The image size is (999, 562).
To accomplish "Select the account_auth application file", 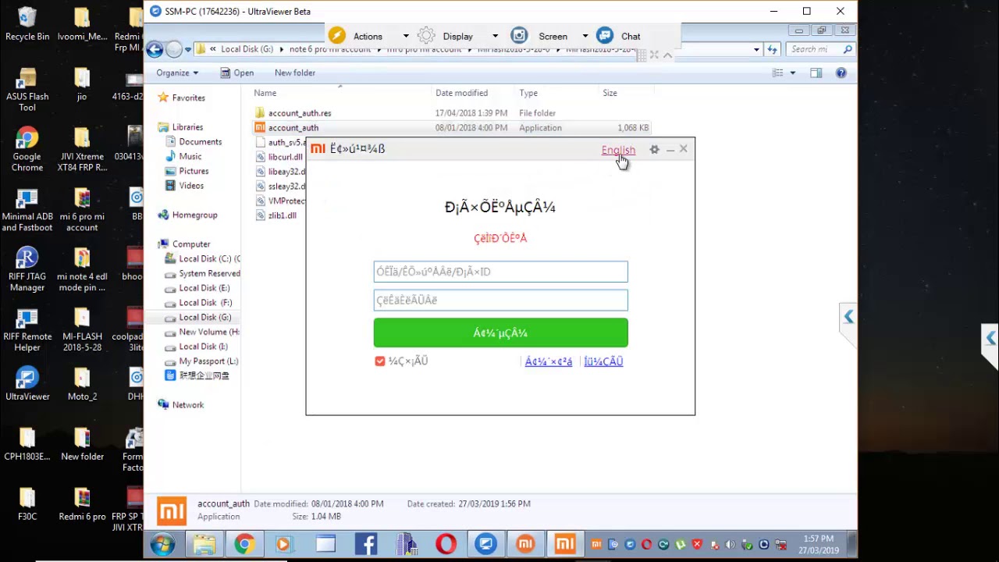I will coord(293,128).
